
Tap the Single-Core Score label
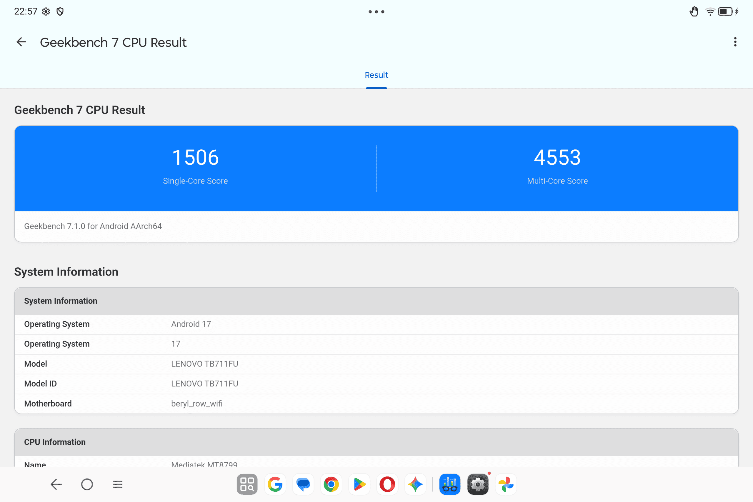pos(195,181)
